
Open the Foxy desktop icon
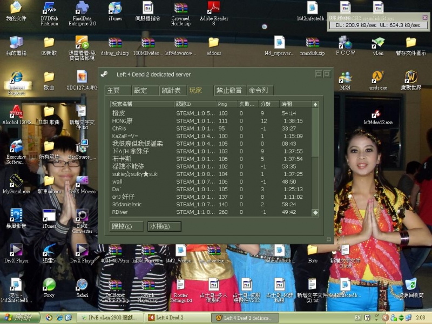pos(49,285)
